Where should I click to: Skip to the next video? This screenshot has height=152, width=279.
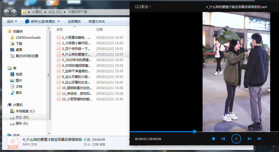tap(249, 139)
